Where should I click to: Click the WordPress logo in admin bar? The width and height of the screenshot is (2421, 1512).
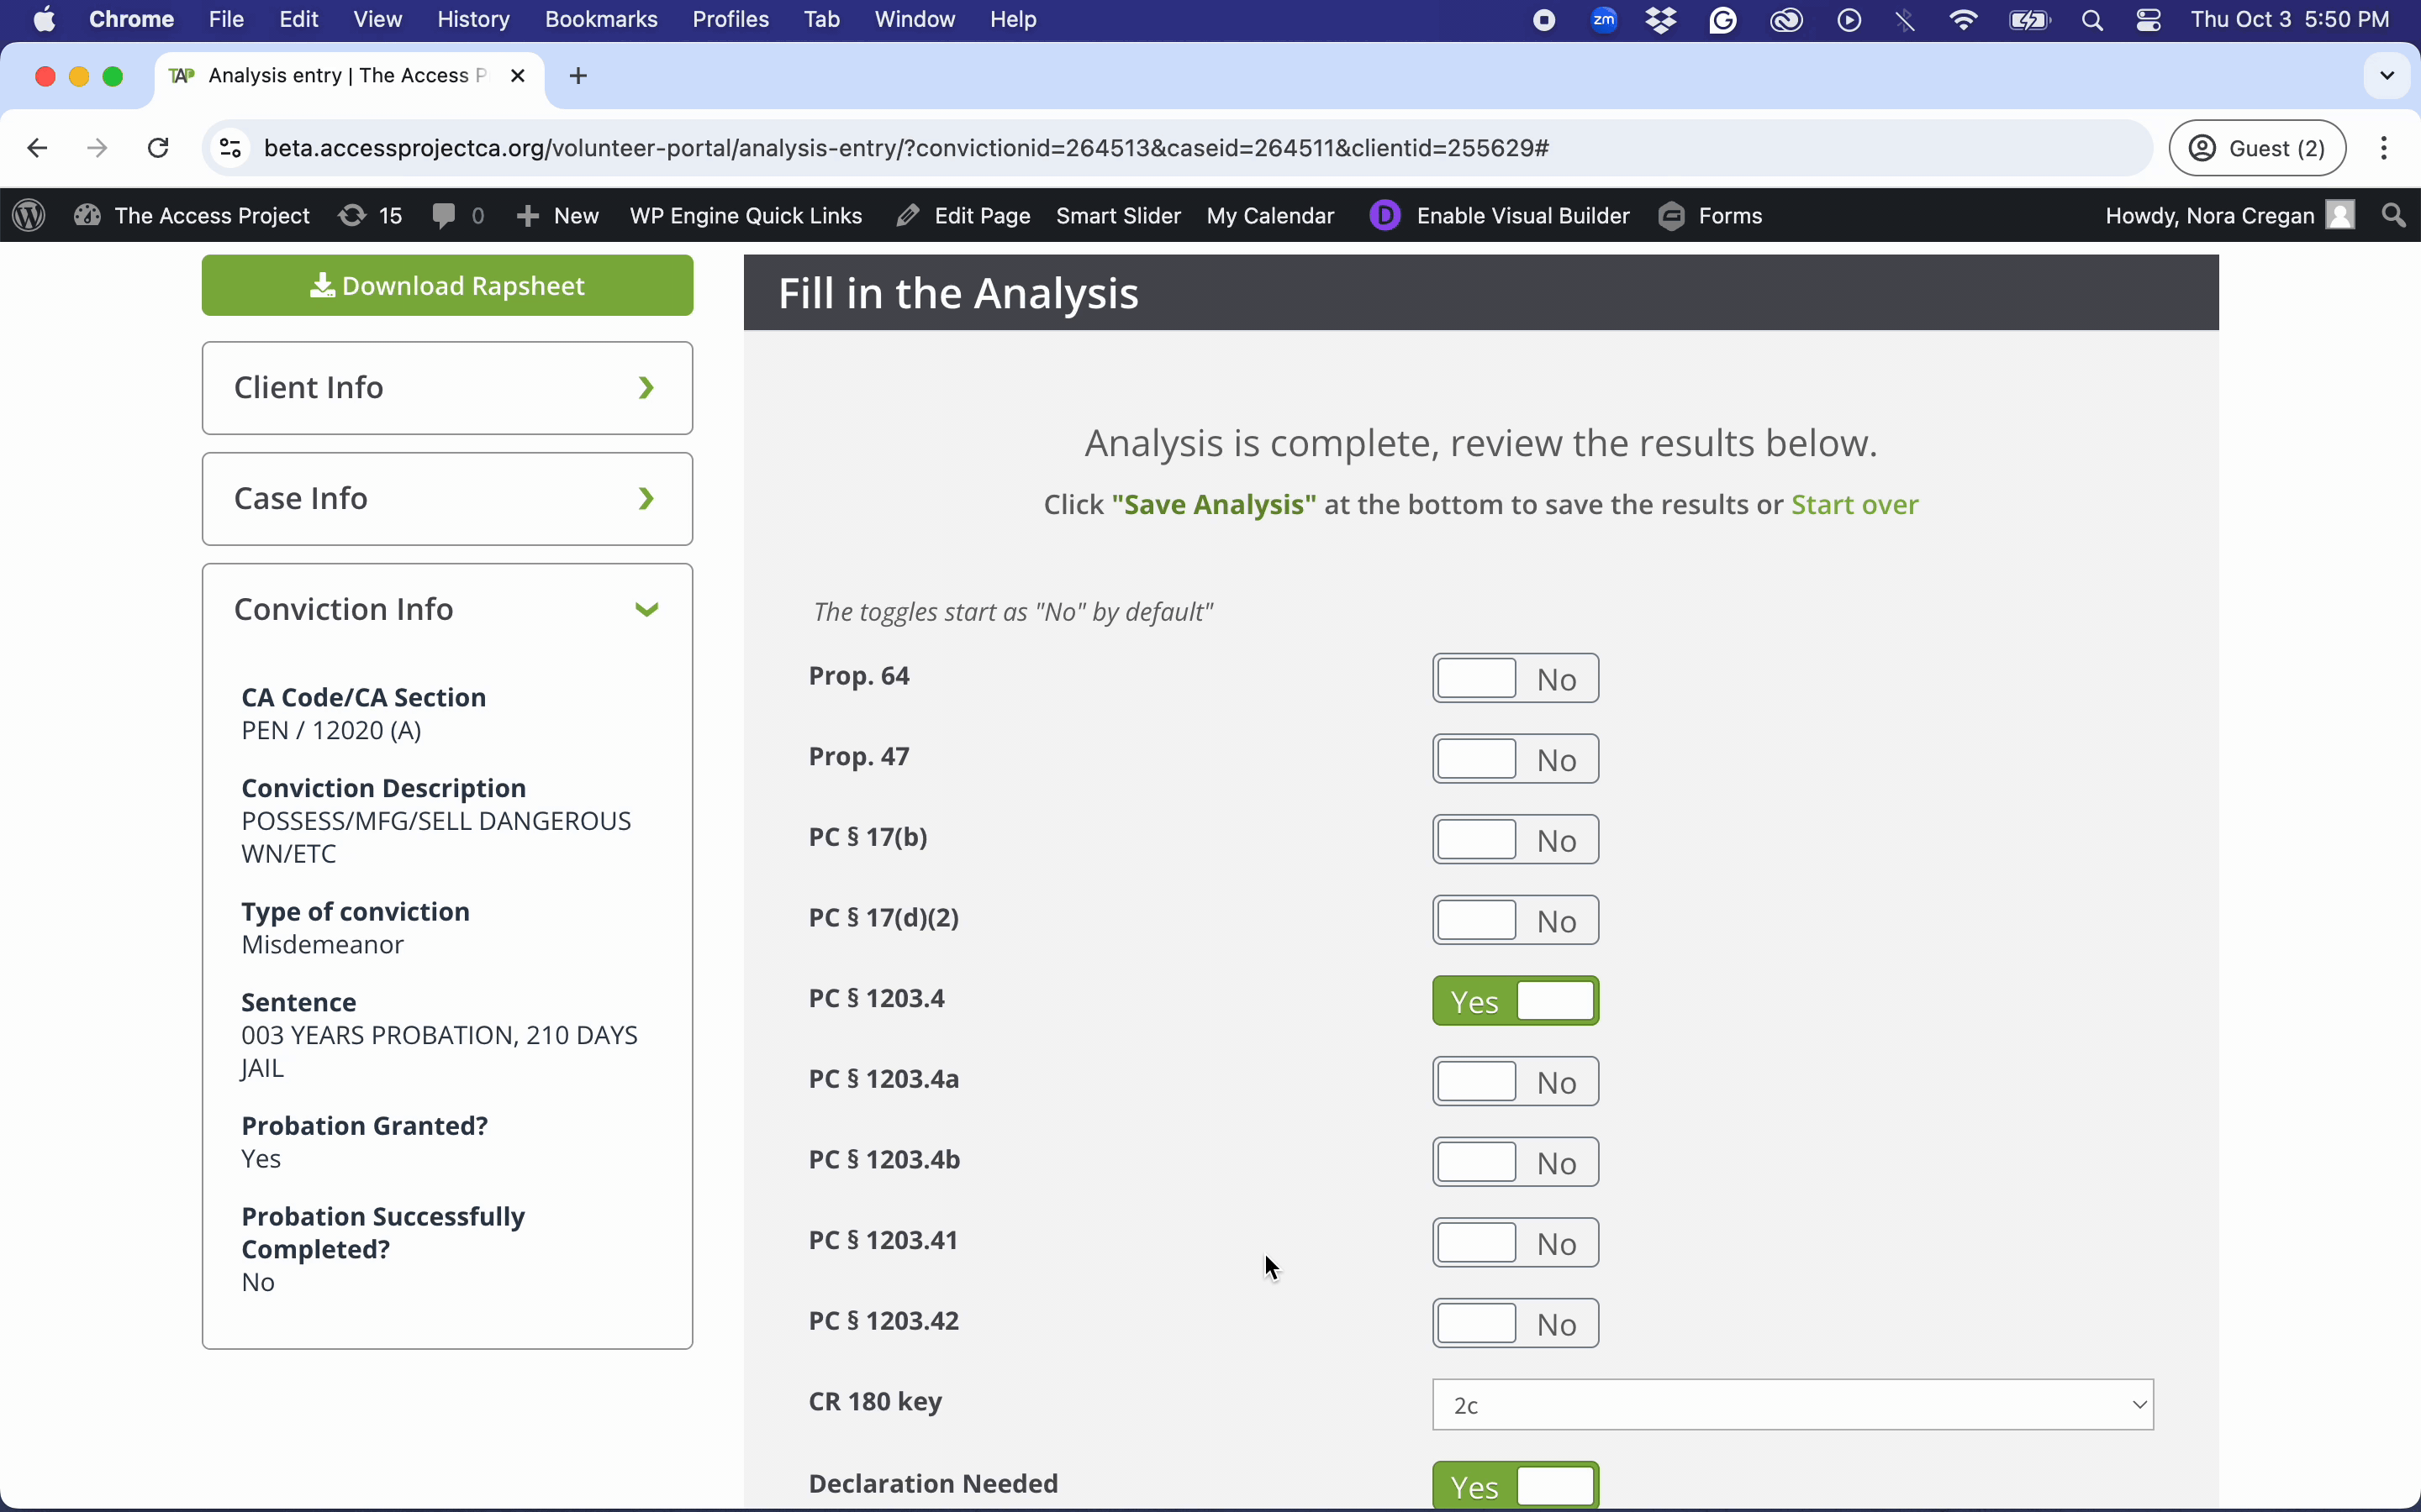(29, 216)
